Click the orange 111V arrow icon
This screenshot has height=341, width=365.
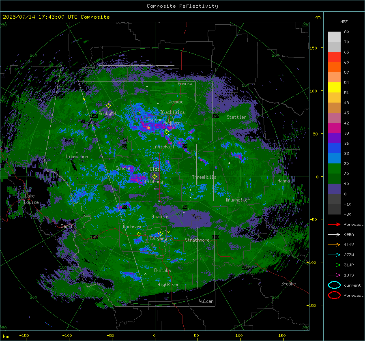coord(334,244)
